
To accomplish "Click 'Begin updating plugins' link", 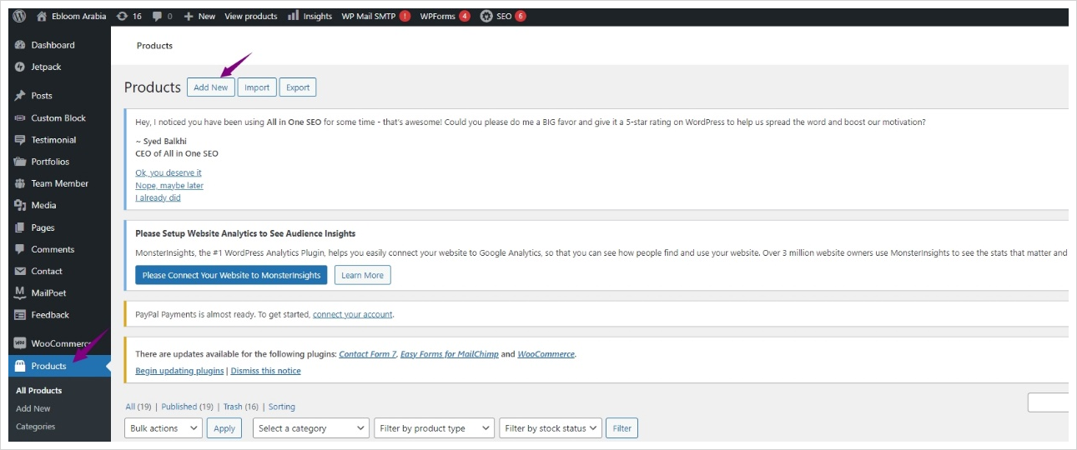I will pos(179,371).
